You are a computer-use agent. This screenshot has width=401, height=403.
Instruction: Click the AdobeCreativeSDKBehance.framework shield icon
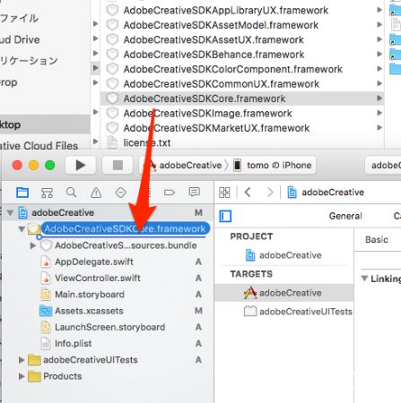112,55
